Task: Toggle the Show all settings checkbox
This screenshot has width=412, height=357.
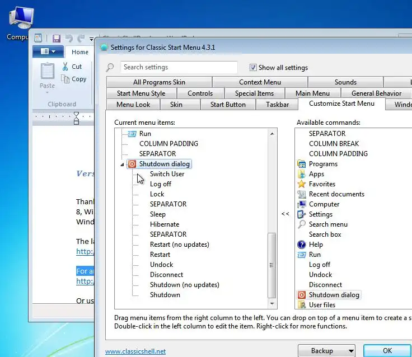Action: click(253, 68)
